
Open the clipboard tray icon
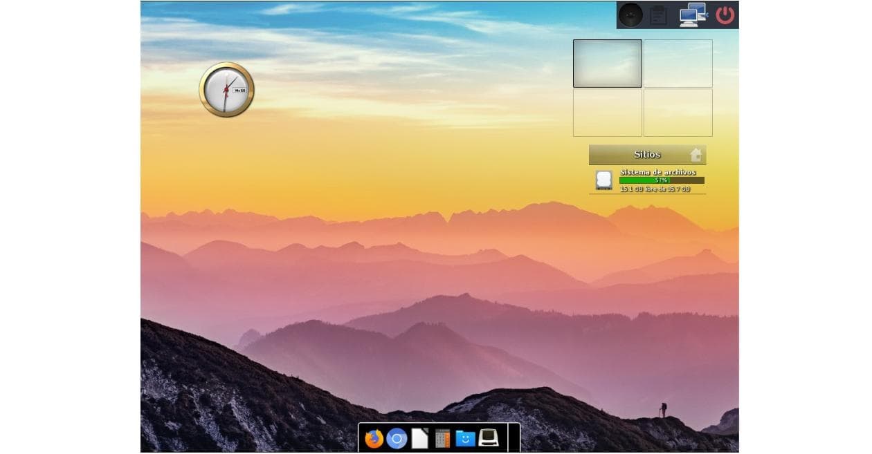(658, 15)
